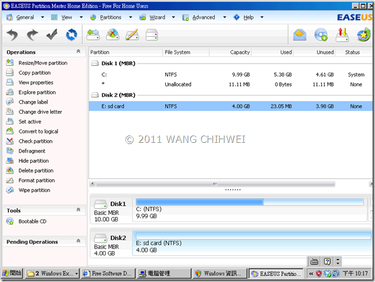This screenshot has width=375, height=282.
Task: Open the Advanced menu dropdown arrow
Action: click(x=224, y=17)
